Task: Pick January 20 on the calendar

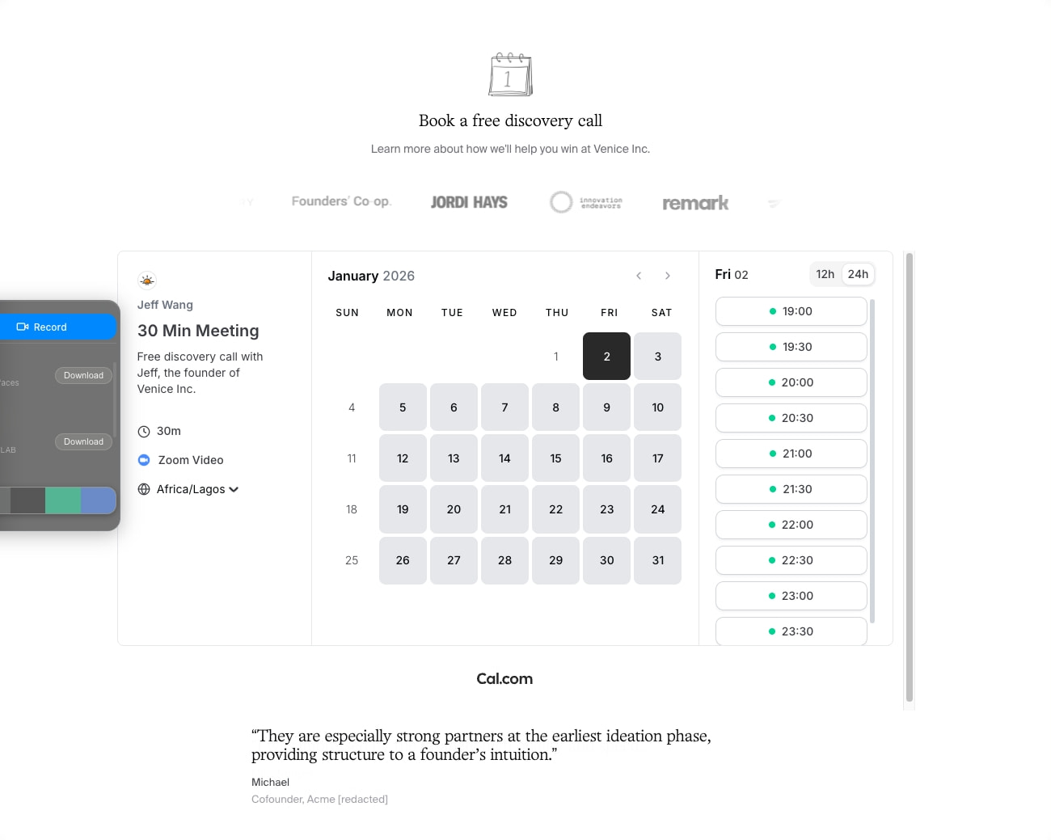Action: coord(454,509)
